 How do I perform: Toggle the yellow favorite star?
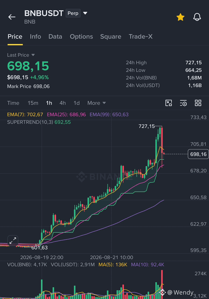coord(180,17)
